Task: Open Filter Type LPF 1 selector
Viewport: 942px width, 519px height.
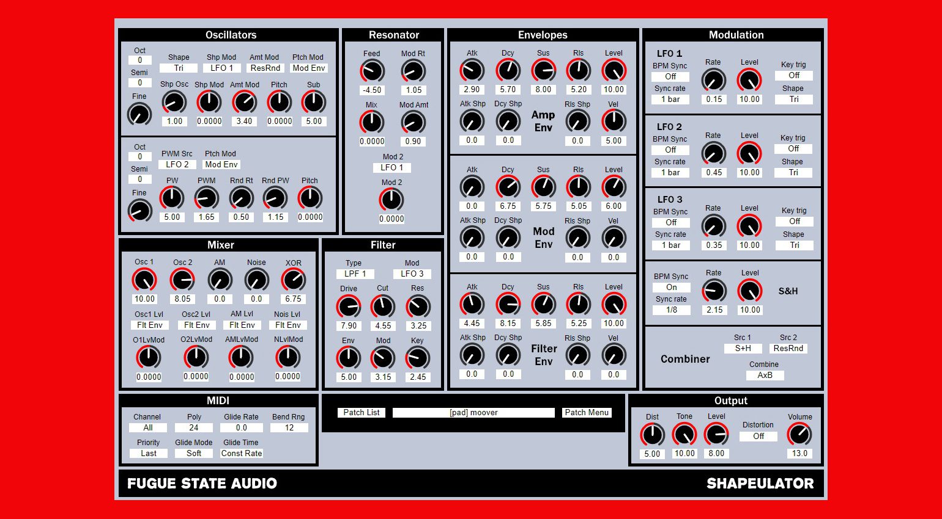Action: [x=355, y=274]
